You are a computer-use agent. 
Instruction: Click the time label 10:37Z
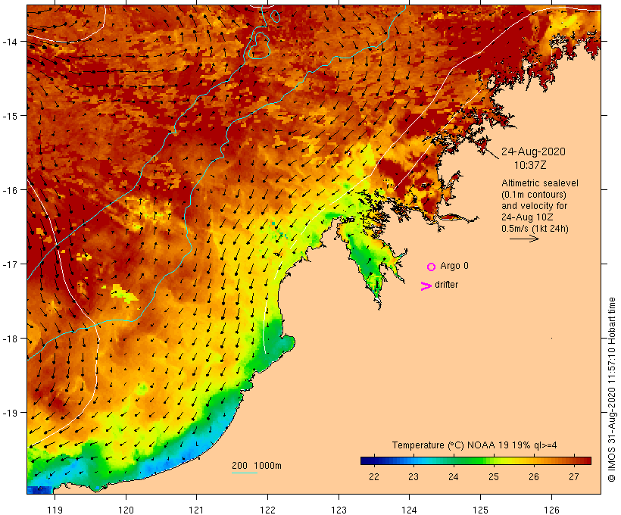pos(530,165)
